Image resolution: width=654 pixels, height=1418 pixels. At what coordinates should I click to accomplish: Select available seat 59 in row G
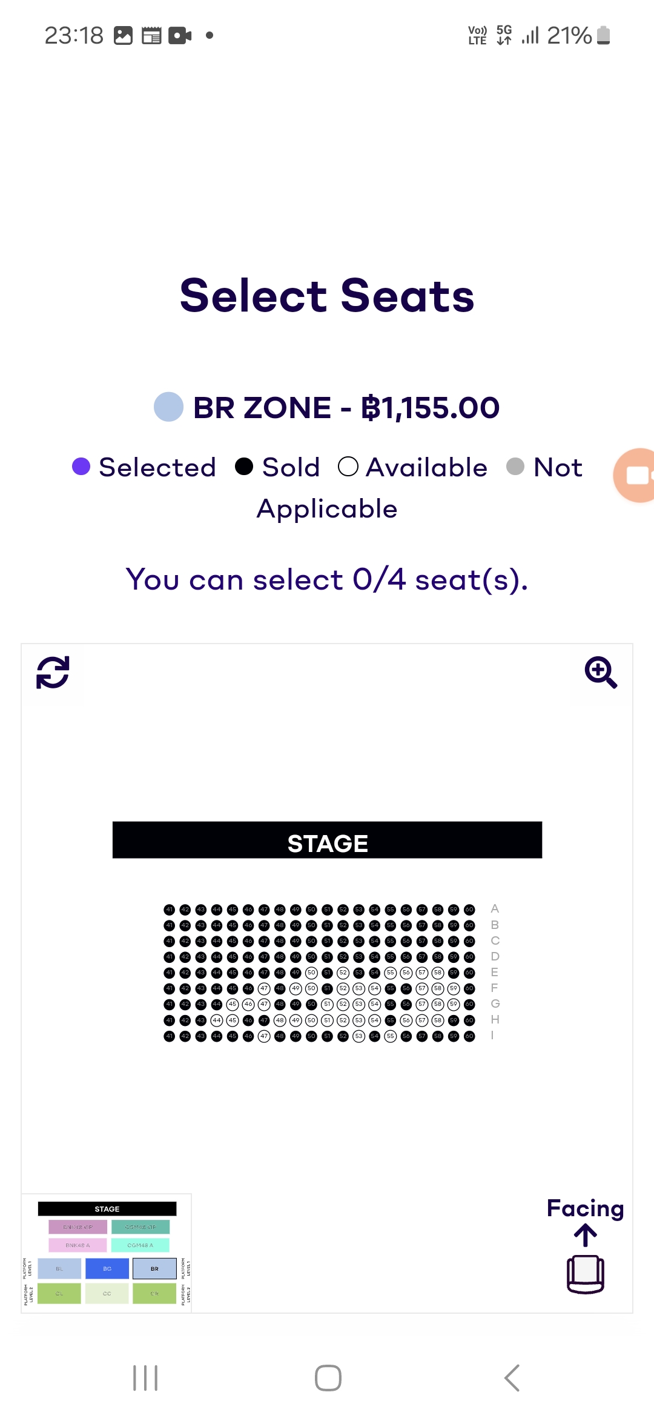pyautogui.click(x=454, y=1004)
